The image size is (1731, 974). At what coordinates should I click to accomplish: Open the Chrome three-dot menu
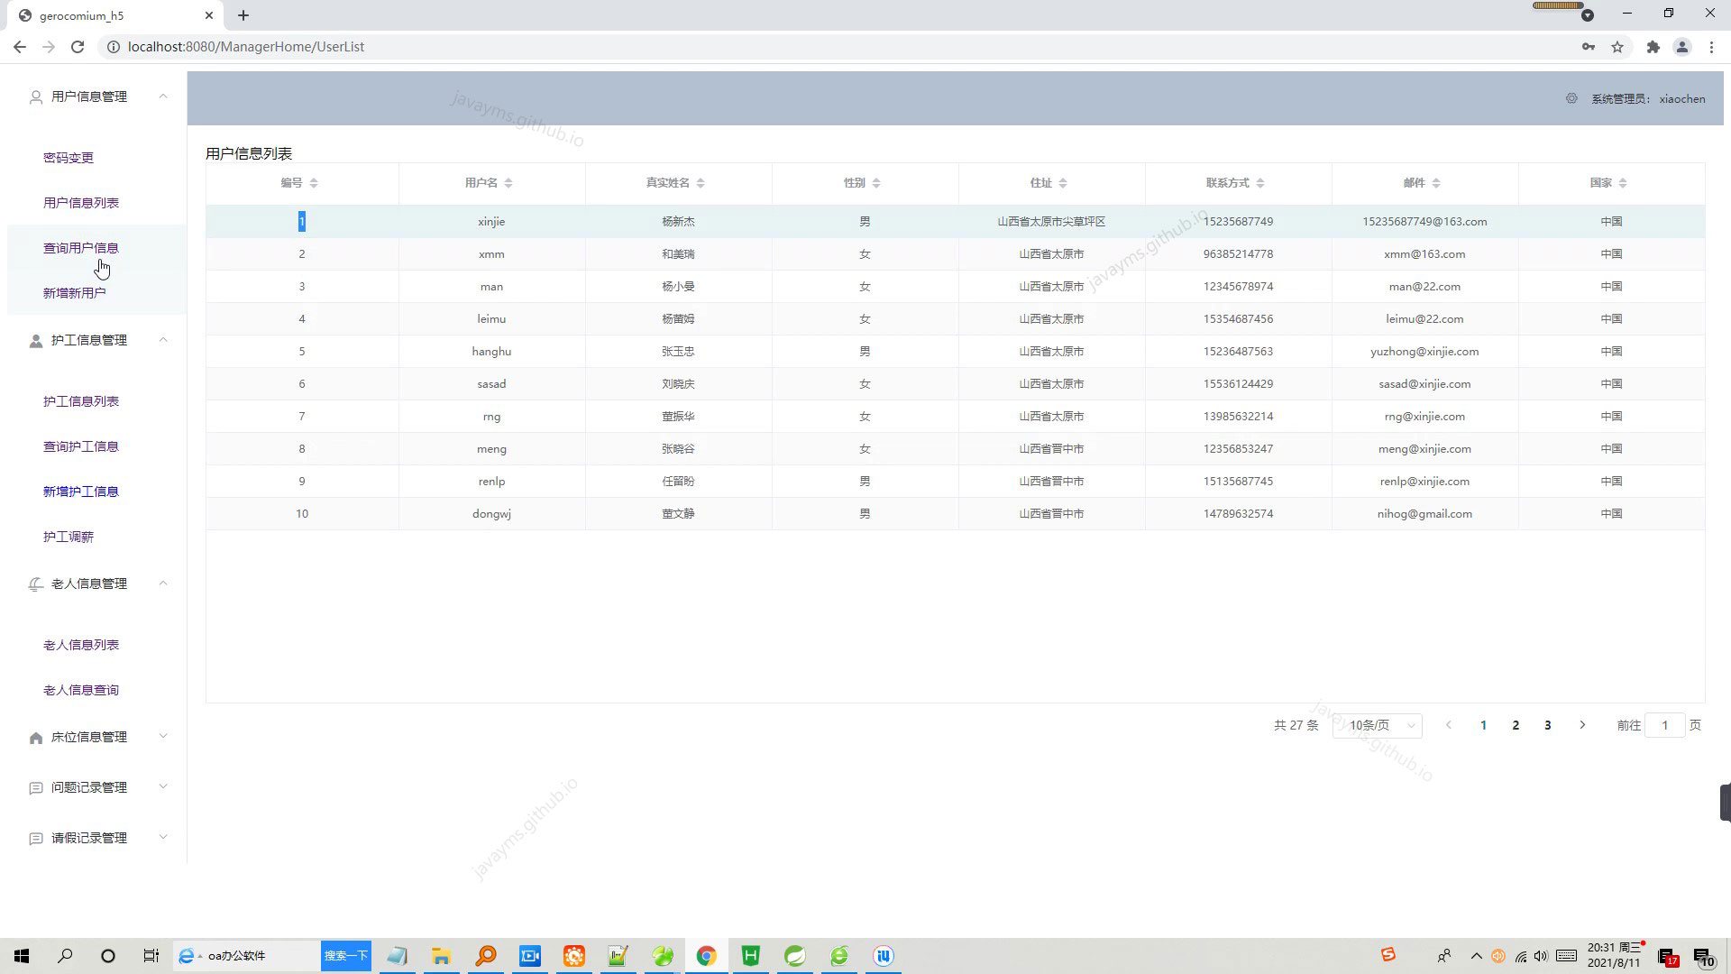1711,46
